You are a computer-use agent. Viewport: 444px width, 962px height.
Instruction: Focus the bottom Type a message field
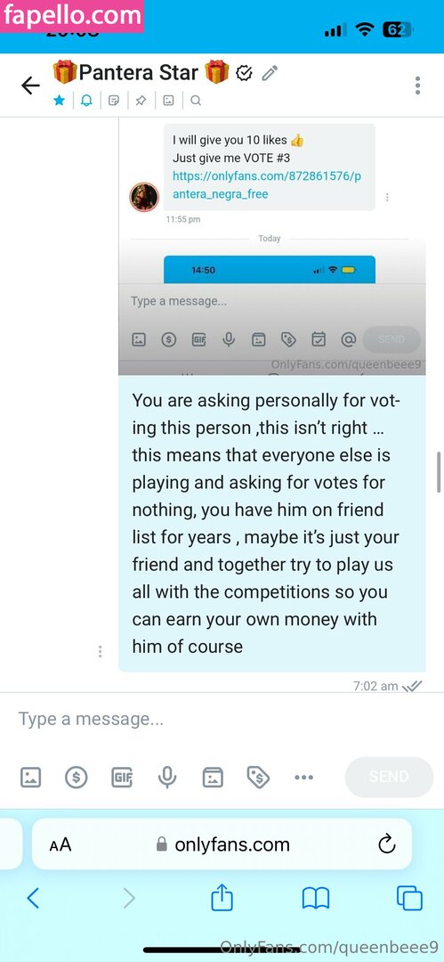click(x=222, y=719)
